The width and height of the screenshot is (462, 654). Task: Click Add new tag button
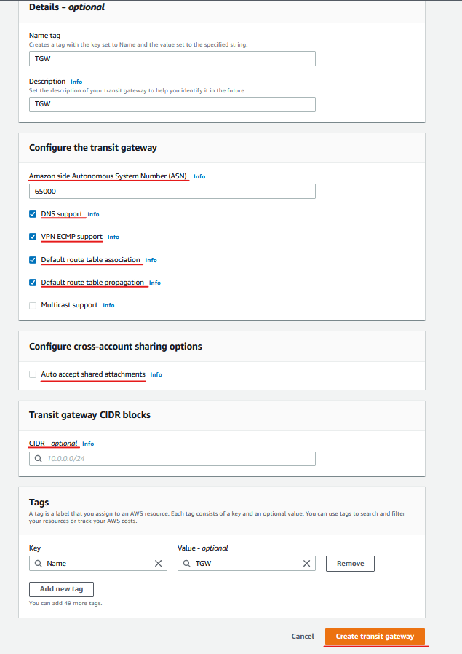[61, 589]
